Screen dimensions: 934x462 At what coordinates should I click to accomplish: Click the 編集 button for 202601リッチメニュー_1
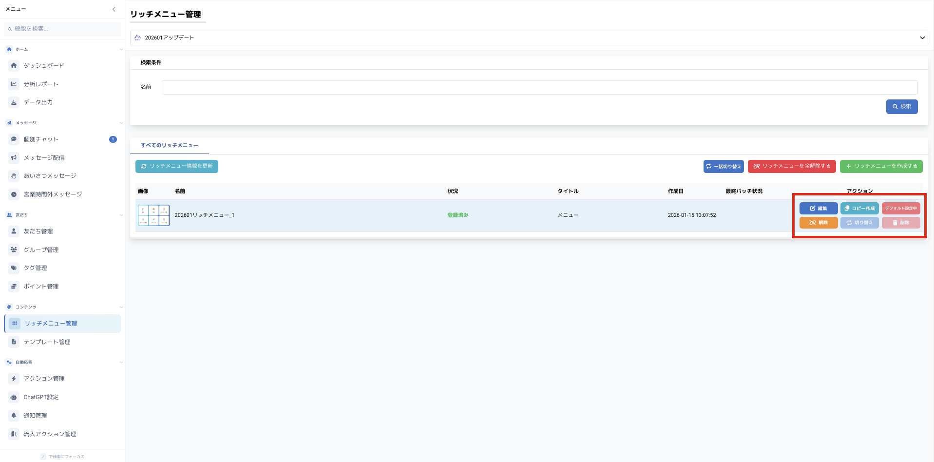818,209
